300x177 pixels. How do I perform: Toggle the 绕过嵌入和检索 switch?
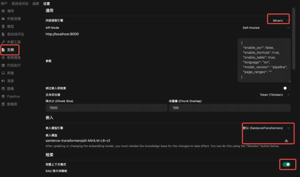[x=286, y=88]
